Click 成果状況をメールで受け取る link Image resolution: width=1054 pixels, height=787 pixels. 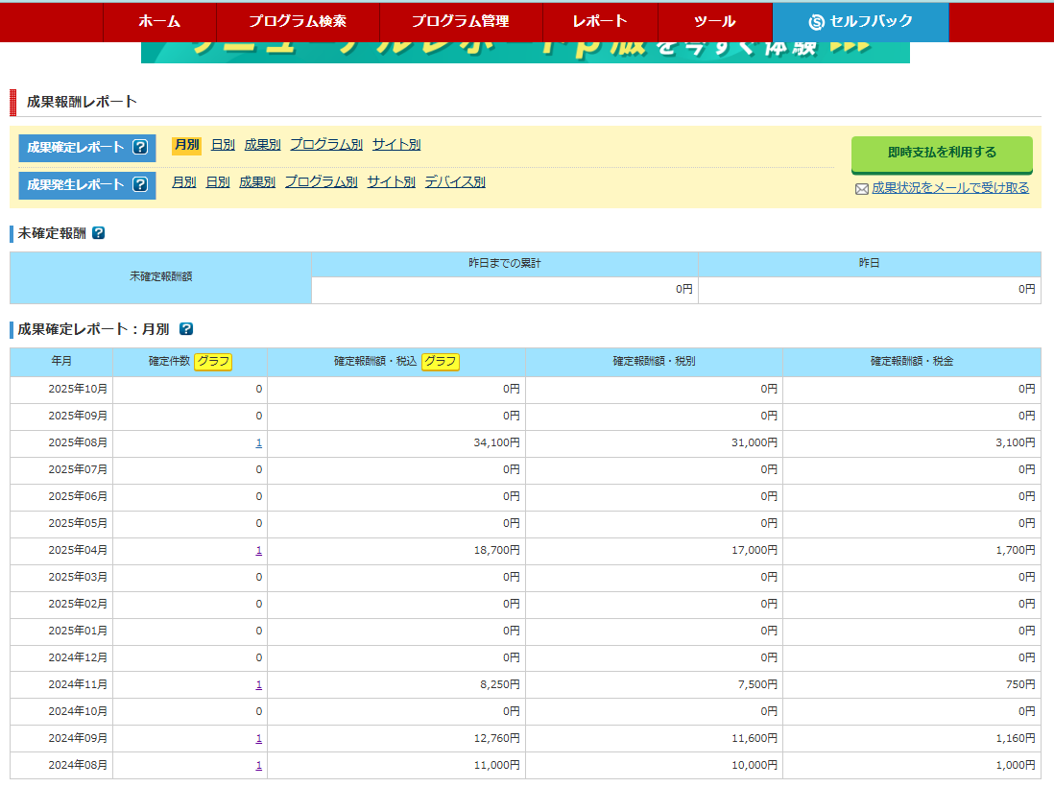949,188
